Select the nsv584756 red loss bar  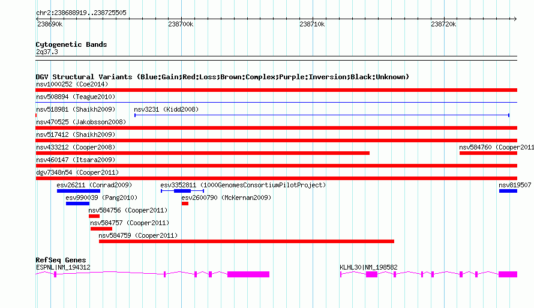pos(94,216)
